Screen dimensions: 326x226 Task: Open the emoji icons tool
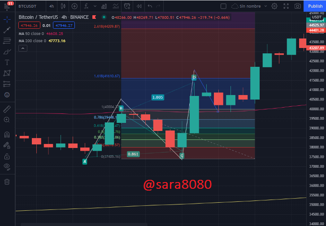click(7, 95)
